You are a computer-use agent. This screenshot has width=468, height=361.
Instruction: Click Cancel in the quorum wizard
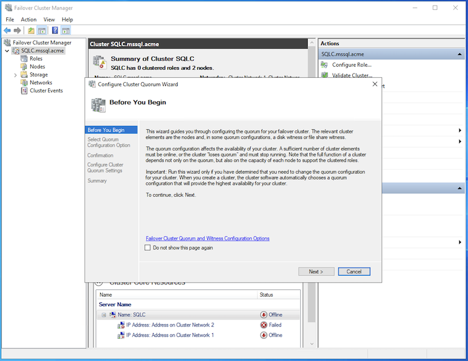pos(354,271)
